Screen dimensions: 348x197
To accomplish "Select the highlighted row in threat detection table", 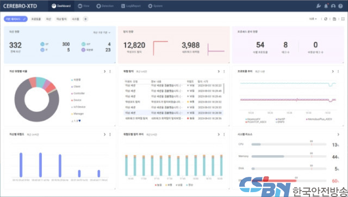I will click(173, 113).
